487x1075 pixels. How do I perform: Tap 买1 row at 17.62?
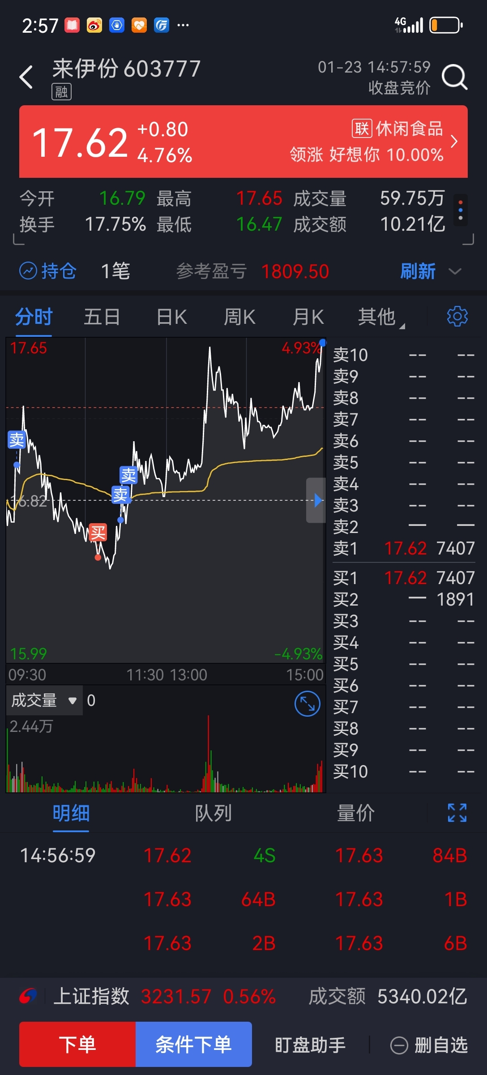click(404, 578)
